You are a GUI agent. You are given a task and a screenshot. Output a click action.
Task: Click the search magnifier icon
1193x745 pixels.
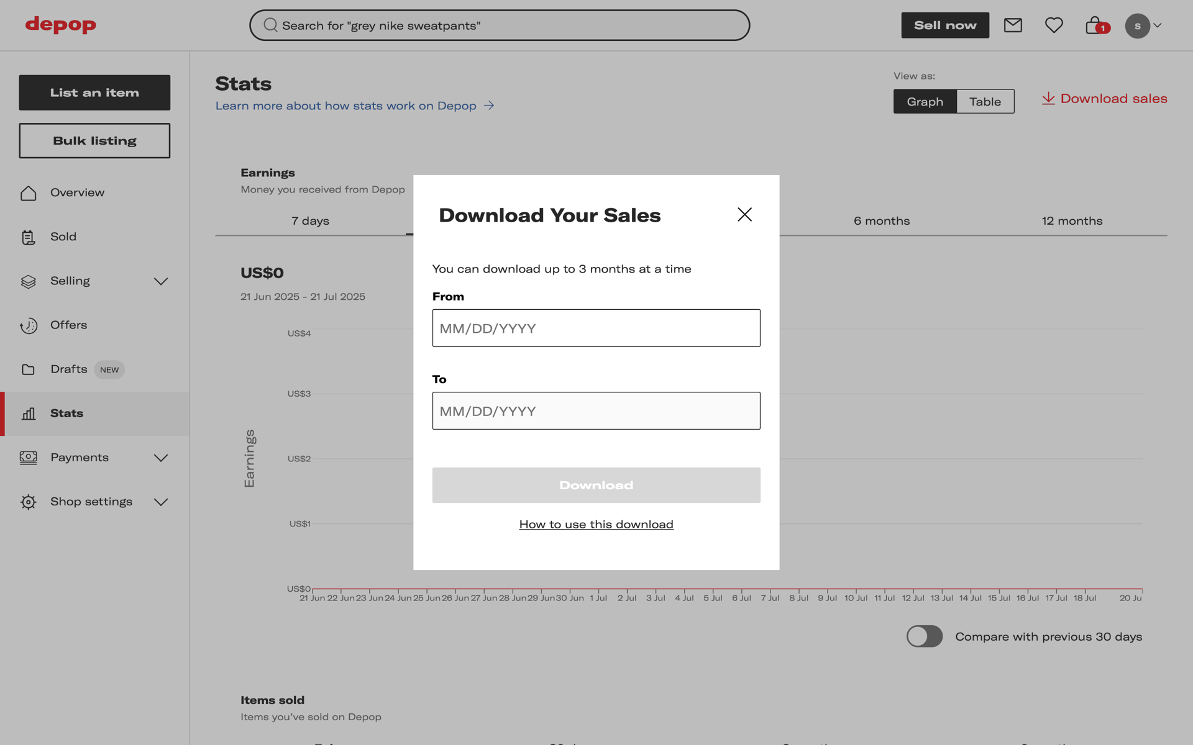tap(270, 25)
